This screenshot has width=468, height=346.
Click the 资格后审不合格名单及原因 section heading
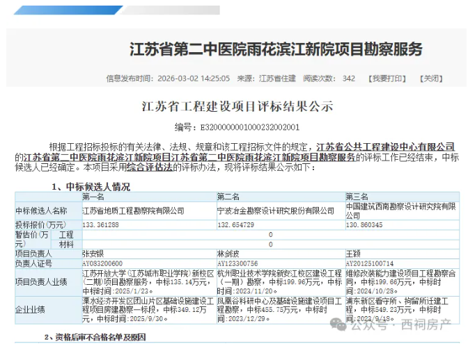tap(94, 337)
